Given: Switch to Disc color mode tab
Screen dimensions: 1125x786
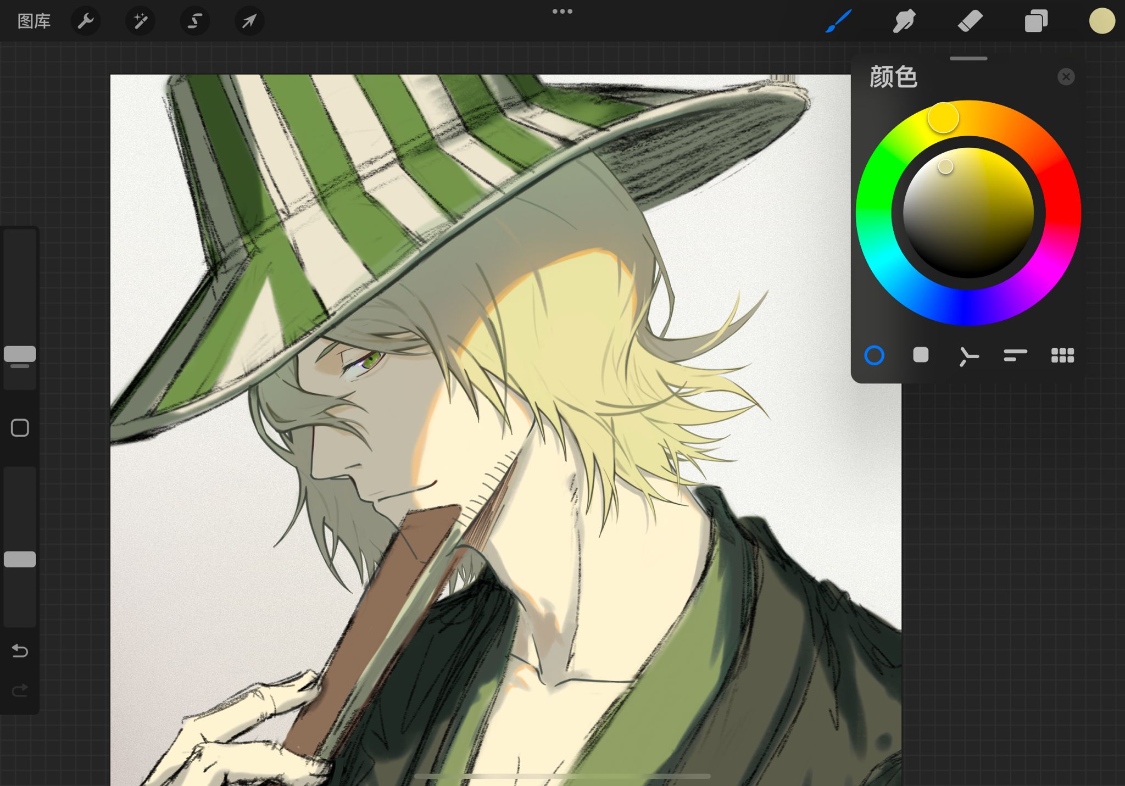Looking at the screenshot, I should [x=874, y=355].
